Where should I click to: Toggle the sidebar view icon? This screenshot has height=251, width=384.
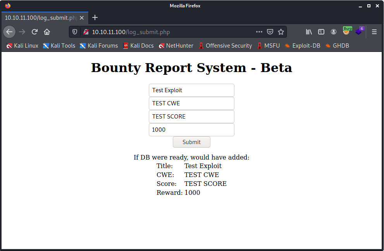[x=321, y=32]
